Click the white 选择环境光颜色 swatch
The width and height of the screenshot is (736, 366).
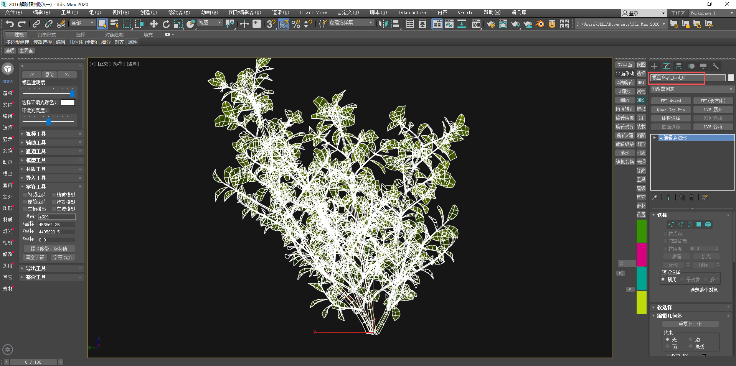[x=68, y=103]
